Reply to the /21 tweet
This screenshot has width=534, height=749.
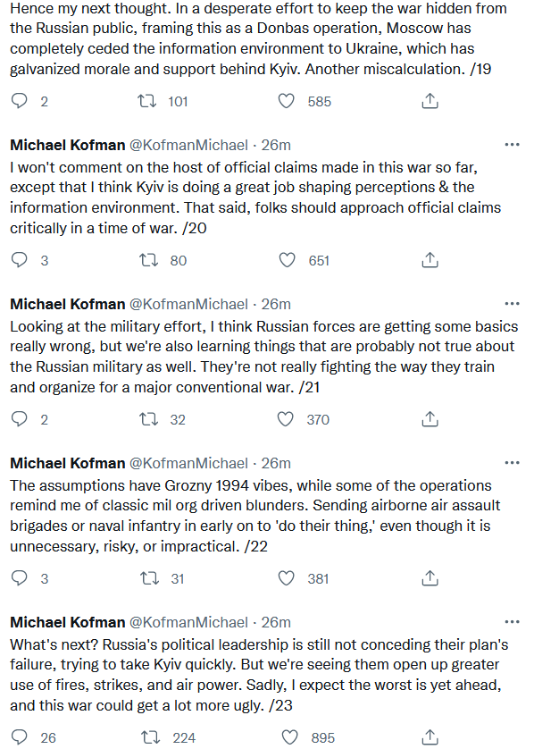[20, 419]
